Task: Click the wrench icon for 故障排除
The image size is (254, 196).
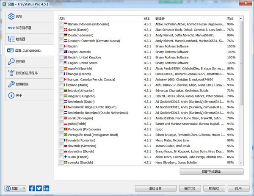Action: (x=11, y=84)
